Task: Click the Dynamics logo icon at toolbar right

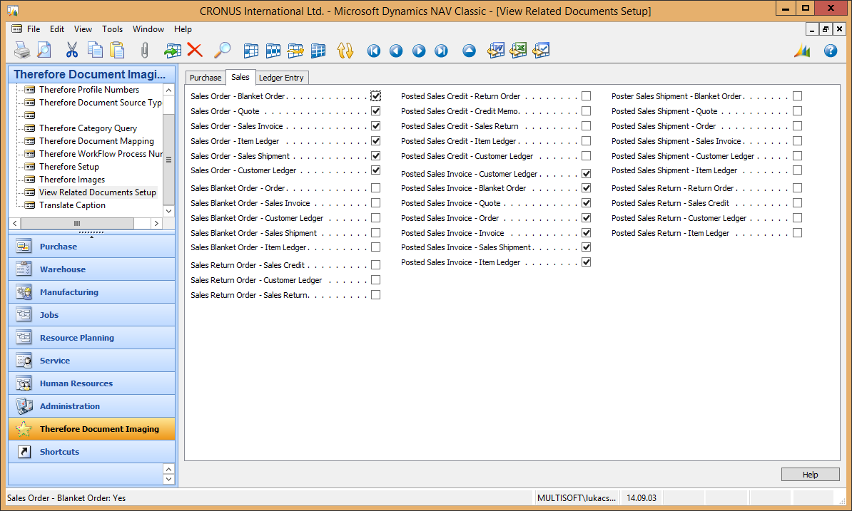Action: tap(803, 51)
